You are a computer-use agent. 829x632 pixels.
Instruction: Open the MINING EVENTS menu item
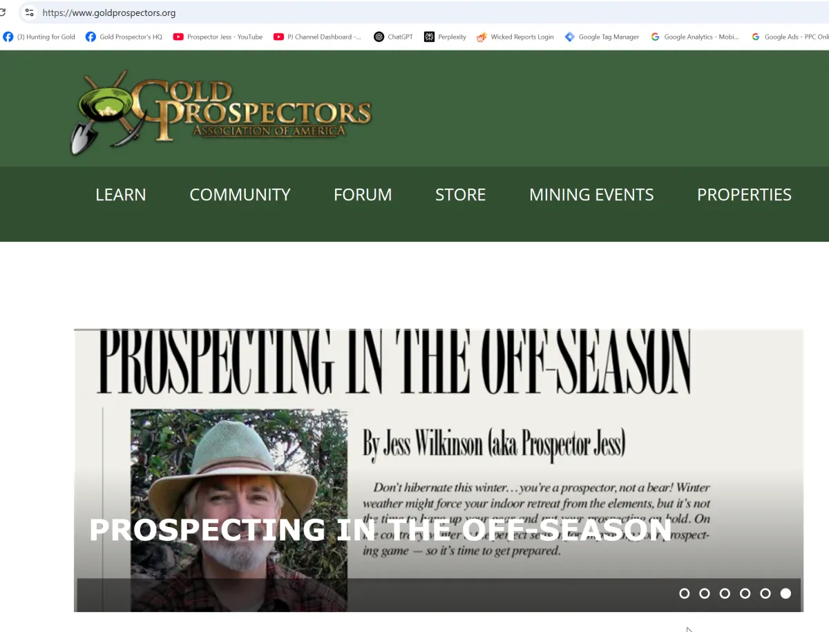[x=591, y=195]
